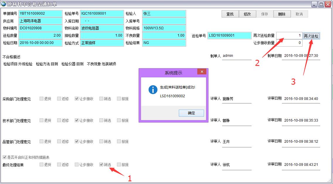Image resolution: width=333 pixels, height=184 pixels.
Task: Maximize the 原材料不合格品通知单 window
Action: tap(321, 4)
